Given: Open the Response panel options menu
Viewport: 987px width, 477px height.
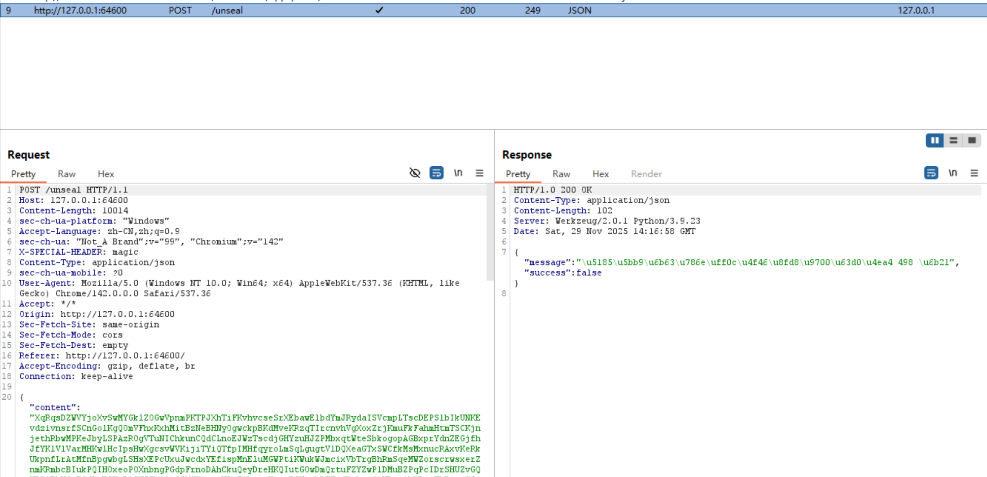Looking at the screenshot, I should [x=974, y=173].
